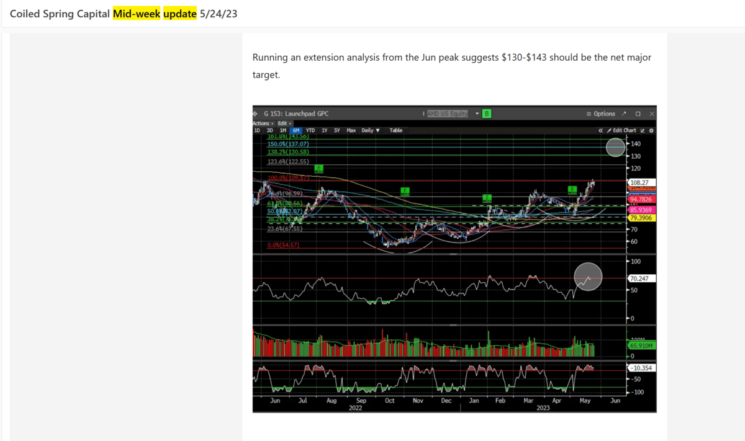The height and width of the screenshot is (441, 745).
Task: Select the 3D time range tab
Action: pyautogui.click(x=269, y=130)
